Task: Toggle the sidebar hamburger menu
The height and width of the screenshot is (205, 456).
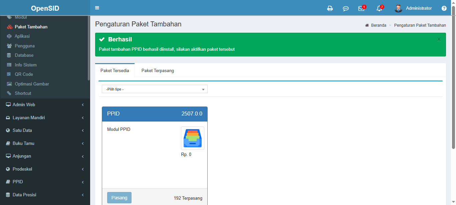Action: tap(97, 8)
